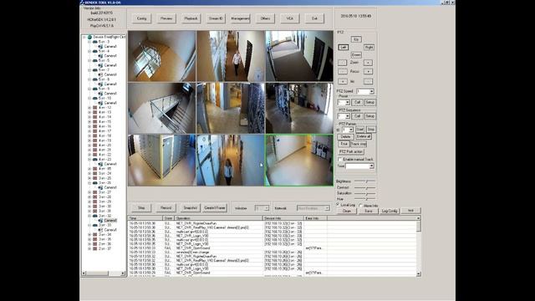The image size is (535, 301).
Task: Click the Camera1 icon under node 23
Action: click(100, 164)
